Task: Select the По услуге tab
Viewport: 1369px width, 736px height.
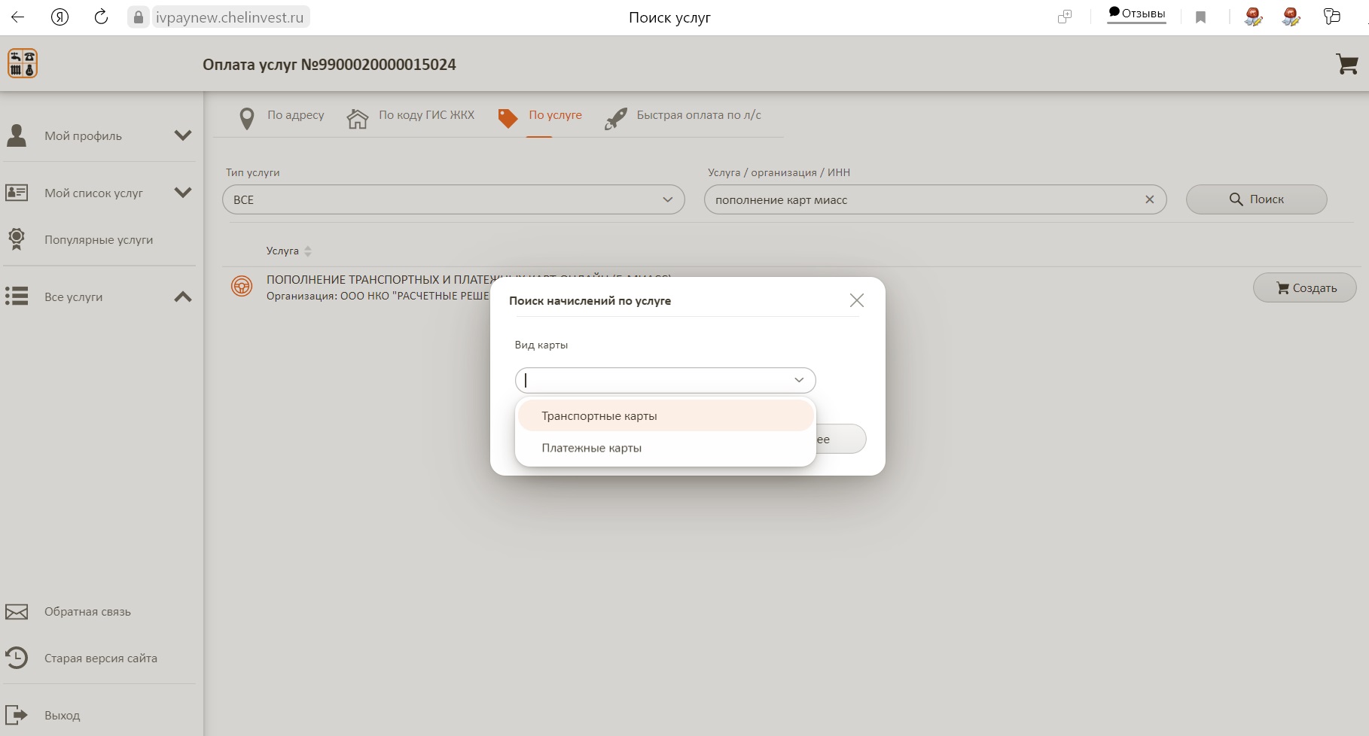Action: click(555, 115)
